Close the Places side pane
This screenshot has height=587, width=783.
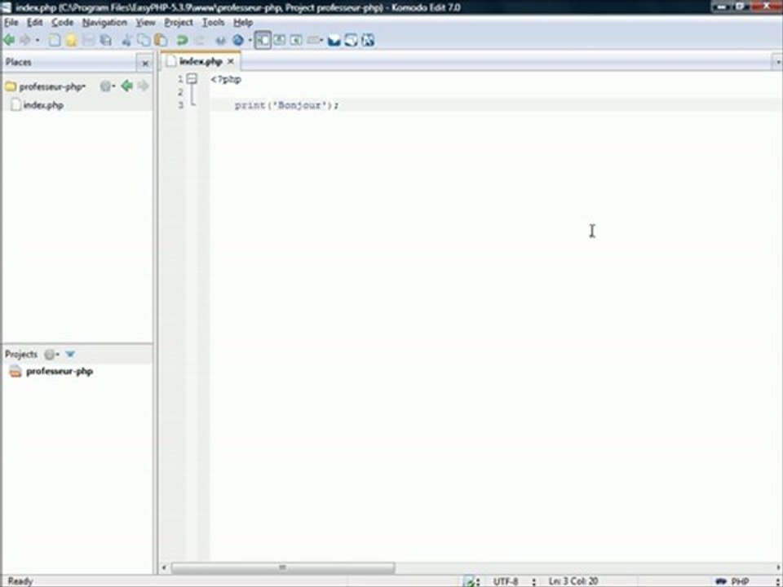point(145,64)
